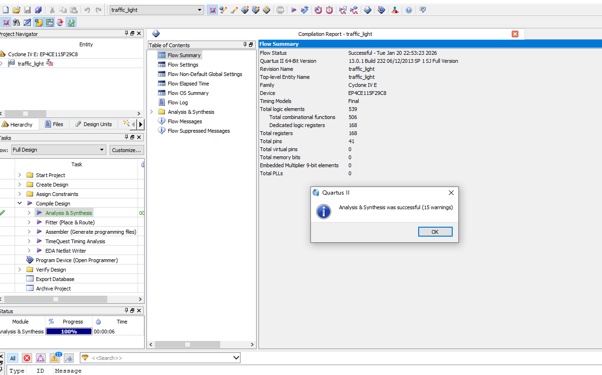Click the Analysis & Synthesis 100% progress bar

pyautogui.click(x=69, y=332)
